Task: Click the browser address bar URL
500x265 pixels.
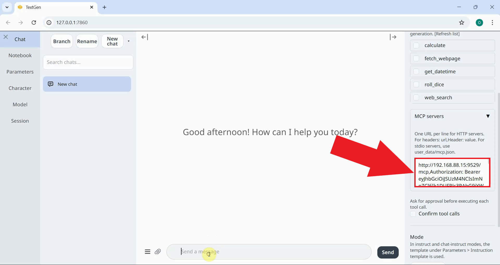Action: pos(72,23)
